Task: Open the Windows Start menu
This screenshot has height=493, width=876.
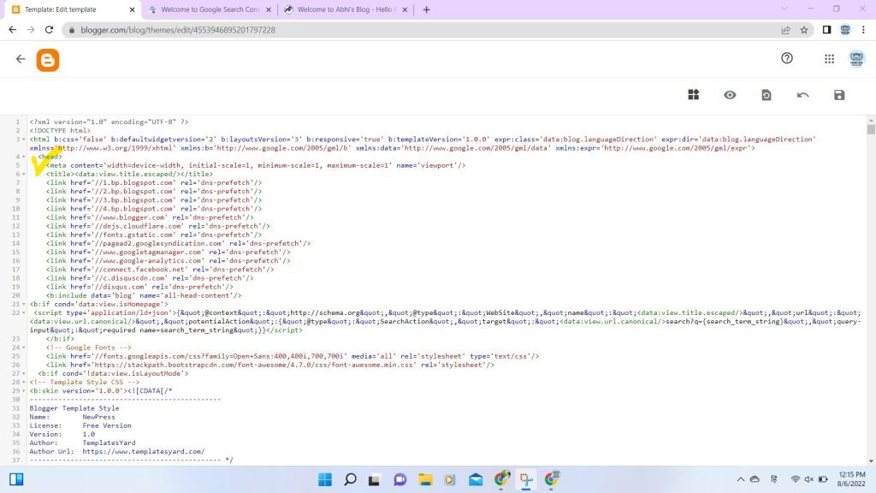Action: (324, 479)
